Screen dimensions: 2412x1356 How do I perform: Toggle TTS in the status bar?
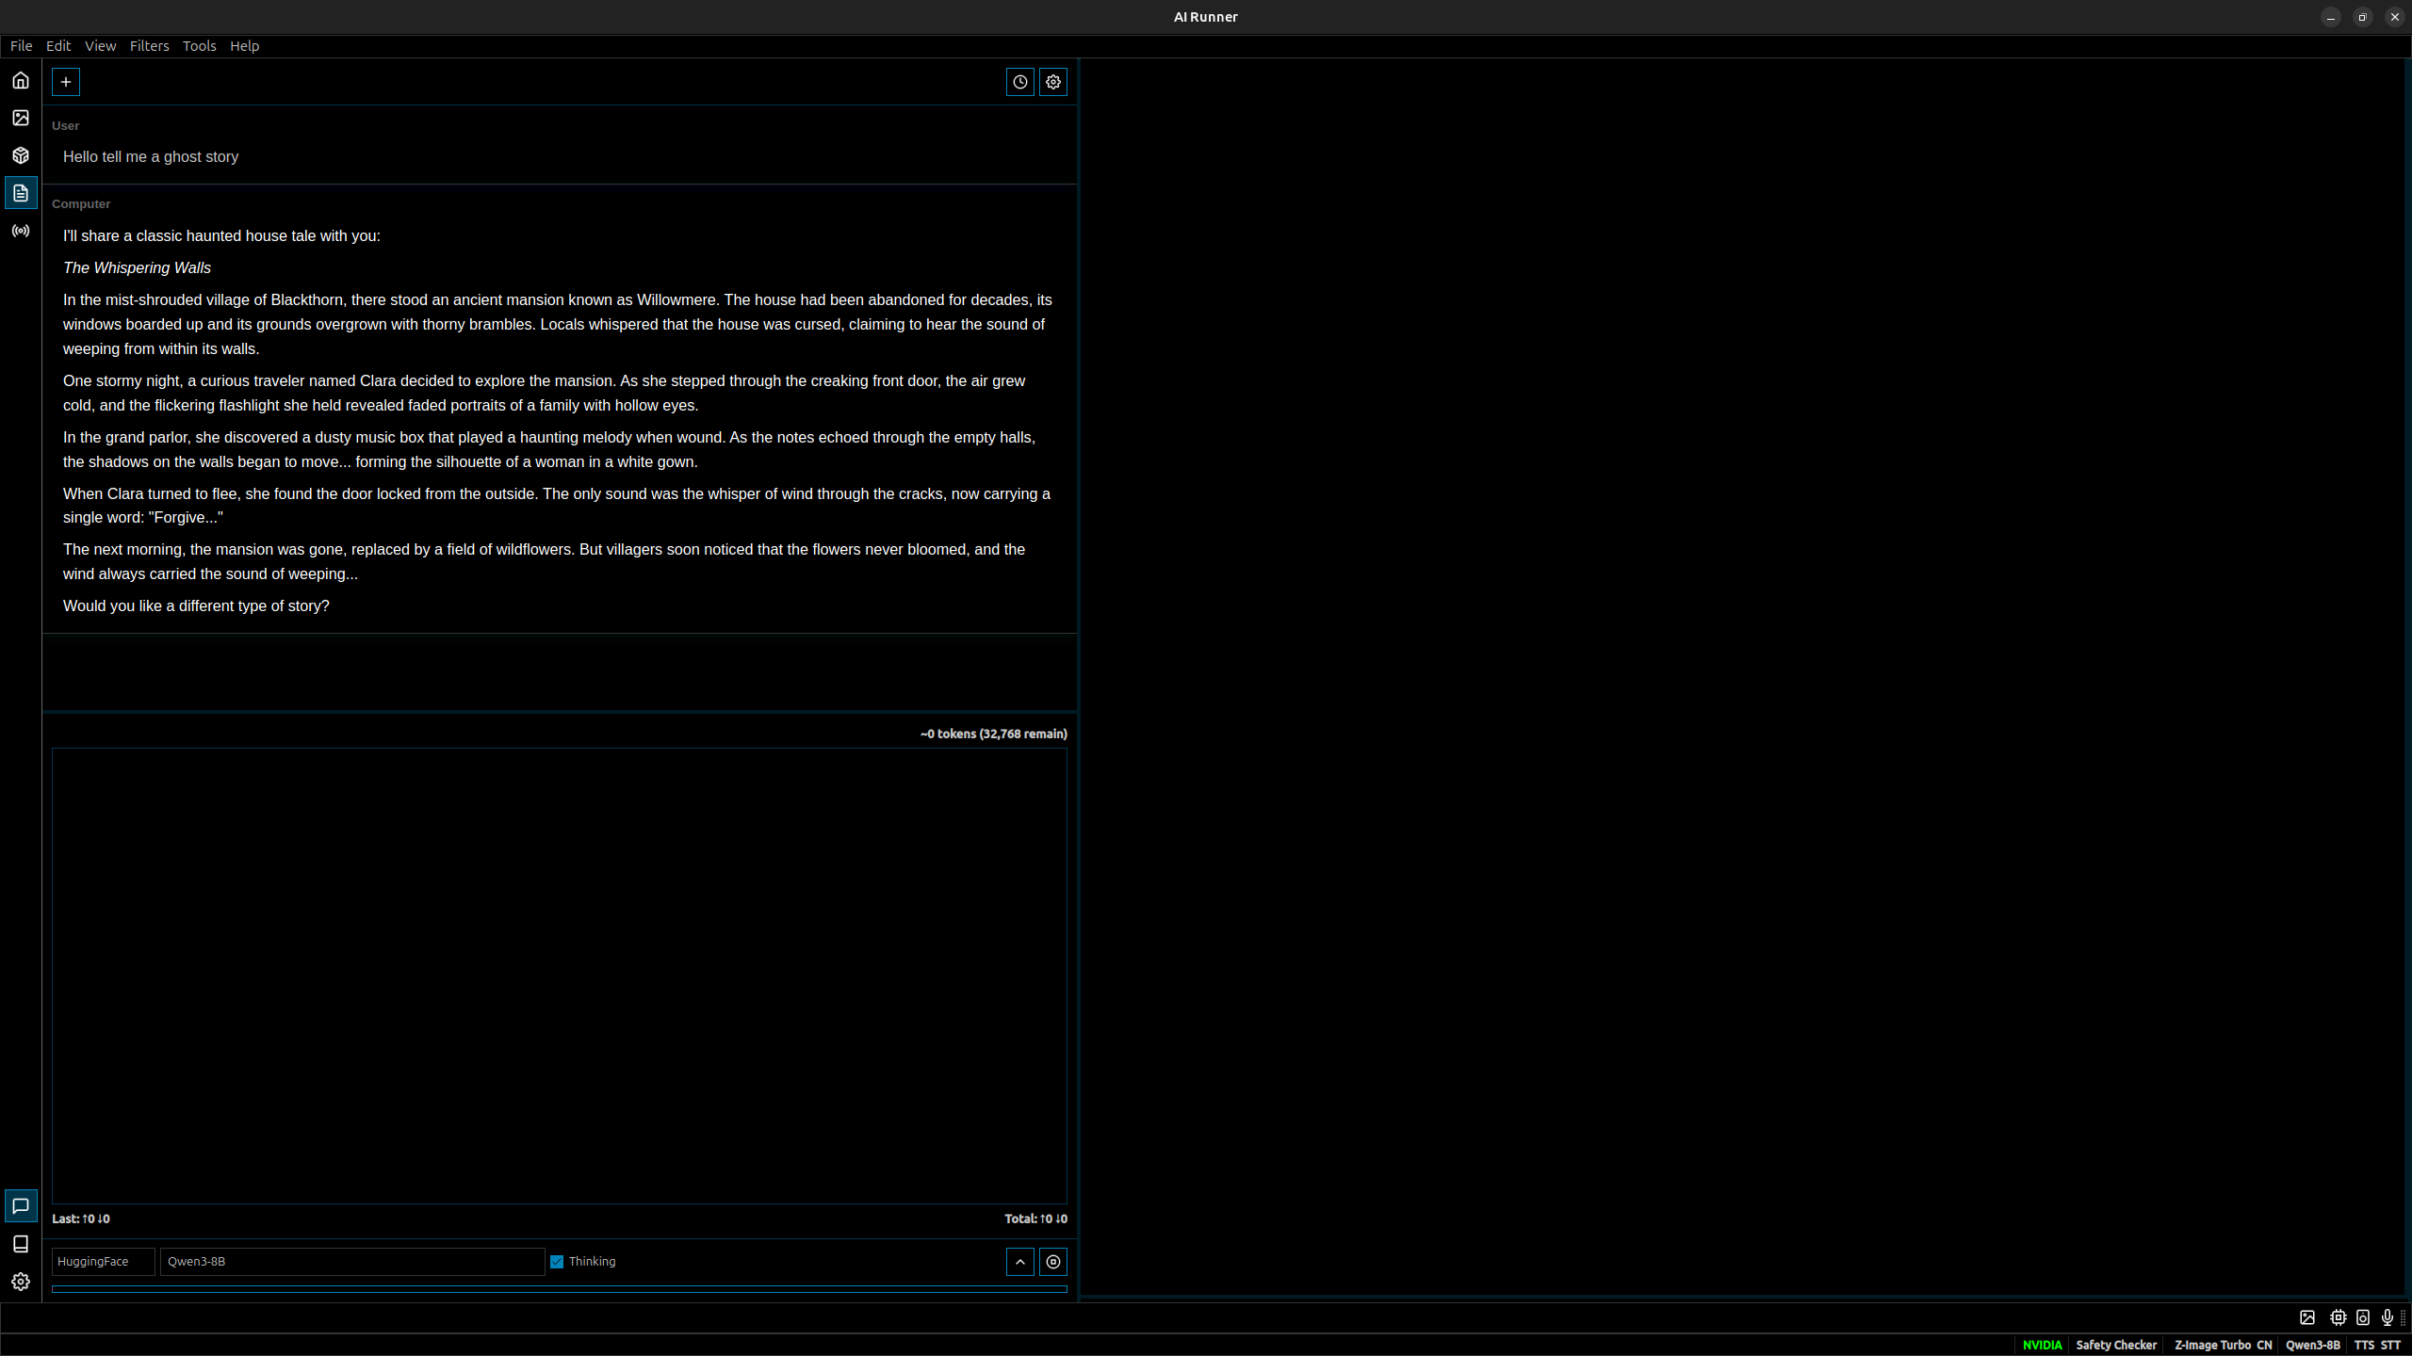pos(2367,1345)
